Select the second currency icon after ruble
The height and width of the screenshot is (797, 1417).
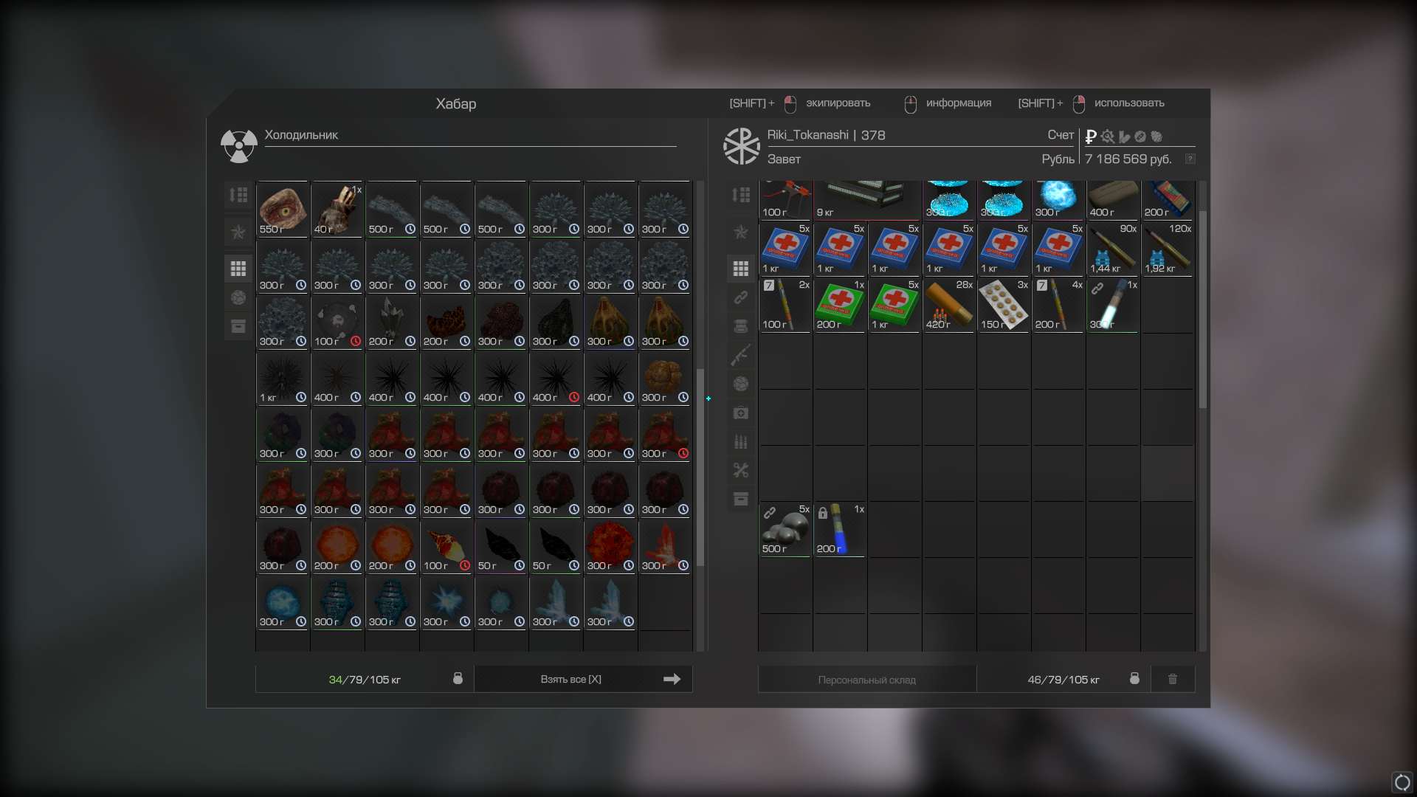(1108, 137)
